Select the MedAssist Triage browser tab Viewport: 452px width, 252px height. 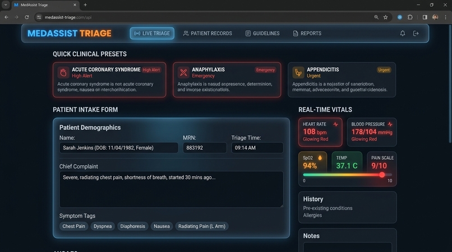pos(45,5)
